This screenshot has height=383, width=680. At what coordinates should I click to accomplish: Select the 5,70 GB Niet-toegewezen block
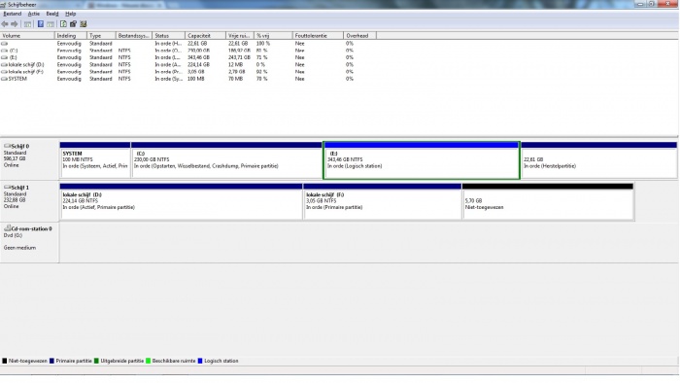(548, 201)
